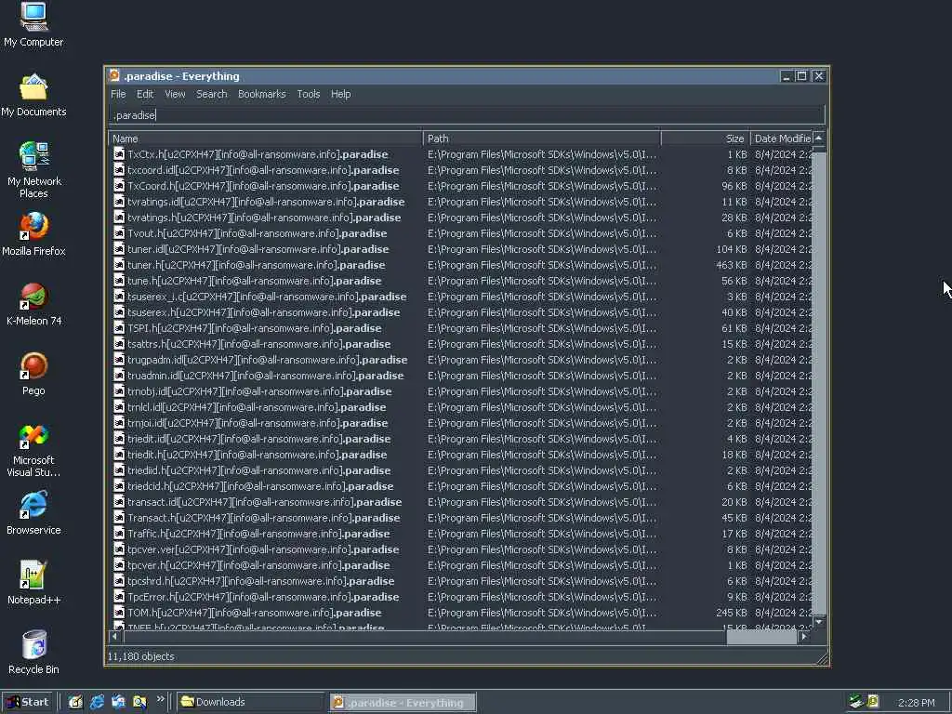Open My Computer desktop icon

[x=34, y=24]
